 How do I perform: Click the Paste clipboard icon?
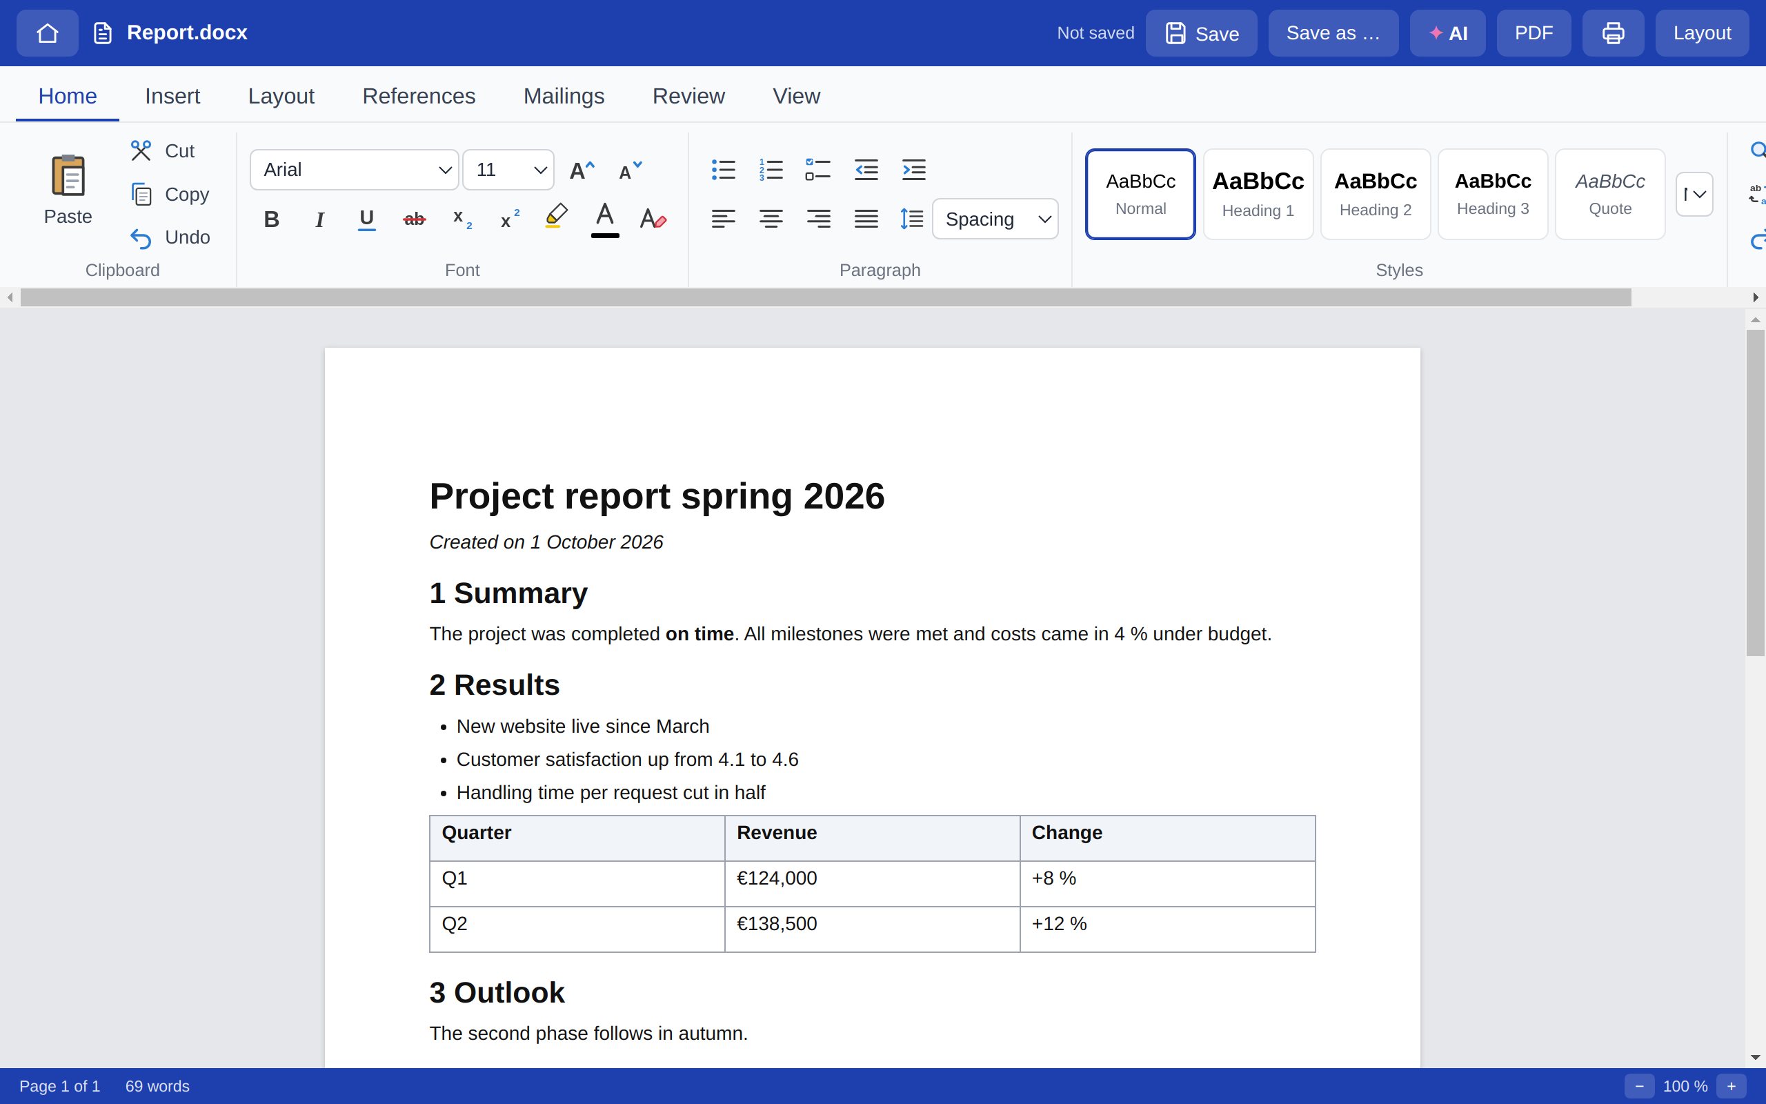[x=68, y=175]
